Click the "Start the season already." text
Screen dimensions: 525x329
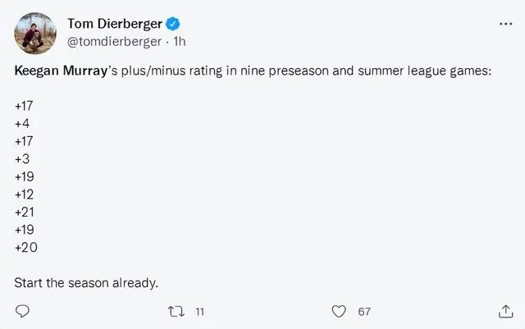pos(86,282)
